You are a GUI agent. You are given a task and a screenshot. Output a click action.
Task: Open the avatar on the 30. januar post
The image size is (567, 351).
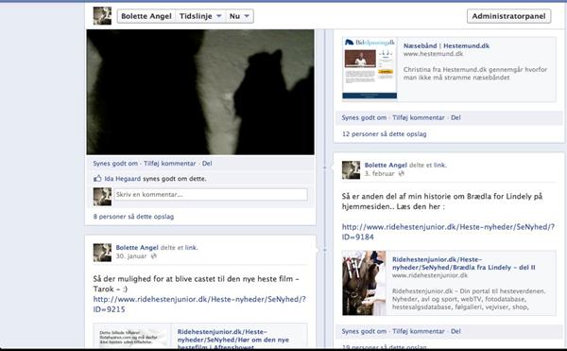click(102, 253)
